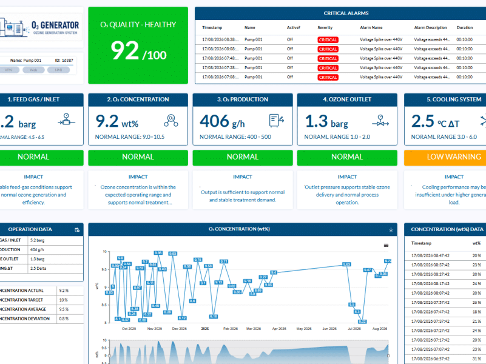Click the O3 concentration molecule icon
Viewport: 486px width, 364px height.
pos(171,121)
